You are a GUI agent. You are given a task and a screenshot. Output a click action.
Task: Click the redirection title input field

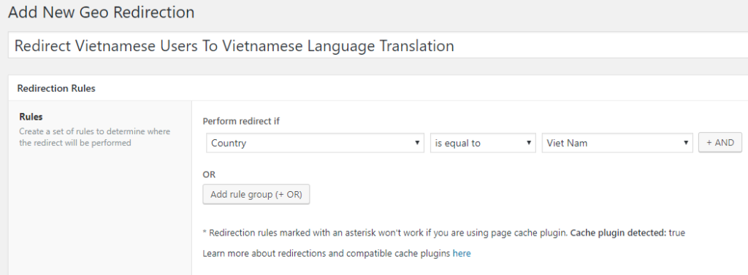pyautogui.click(x=378, y=46)
